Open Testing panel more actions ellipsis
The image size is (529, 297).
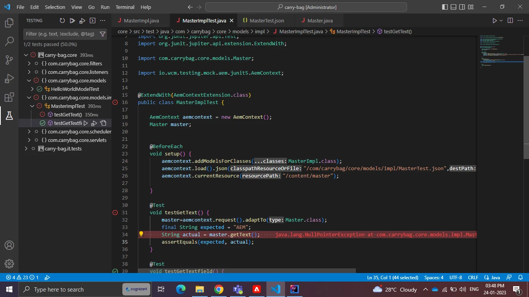click(x=103, y=20)
